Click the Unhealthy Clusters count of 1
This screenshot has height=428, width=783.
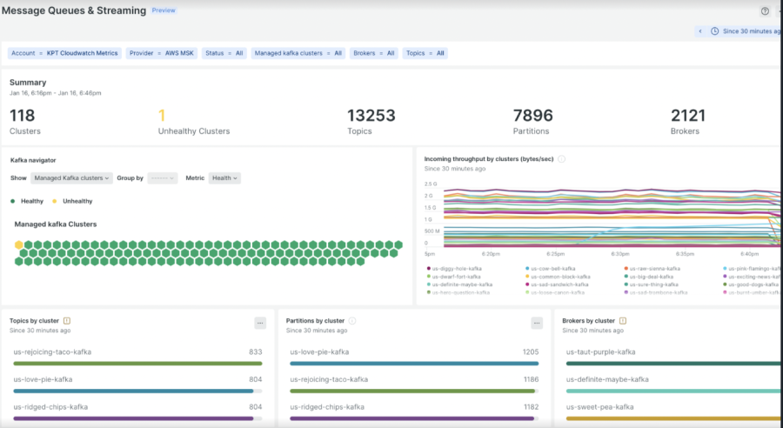click(x=161, y=116)
